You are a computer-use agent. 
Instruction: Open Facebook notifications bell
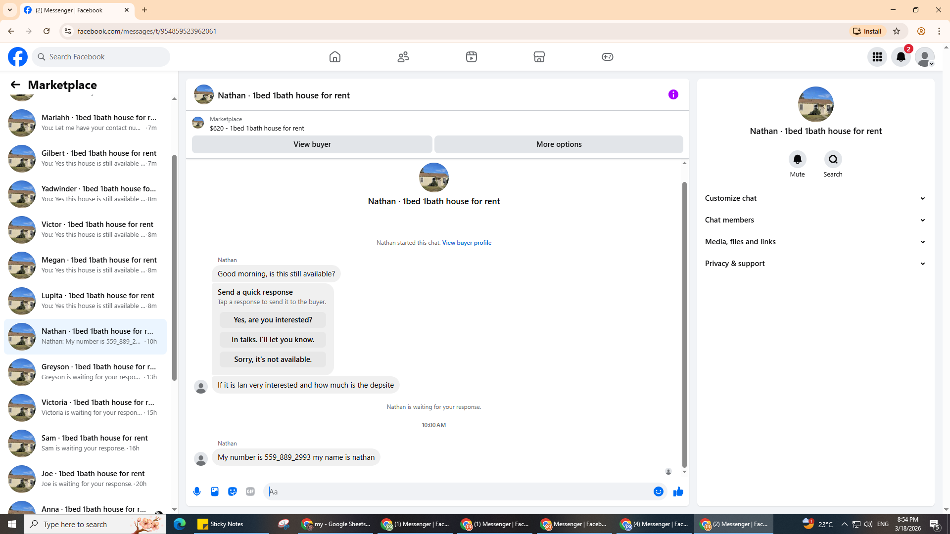point(901,57)
